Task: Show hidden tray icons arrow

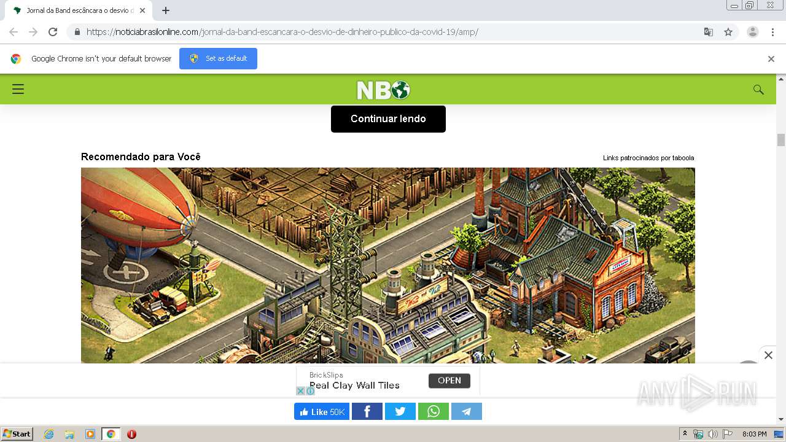Action: (x=685, y=434)
